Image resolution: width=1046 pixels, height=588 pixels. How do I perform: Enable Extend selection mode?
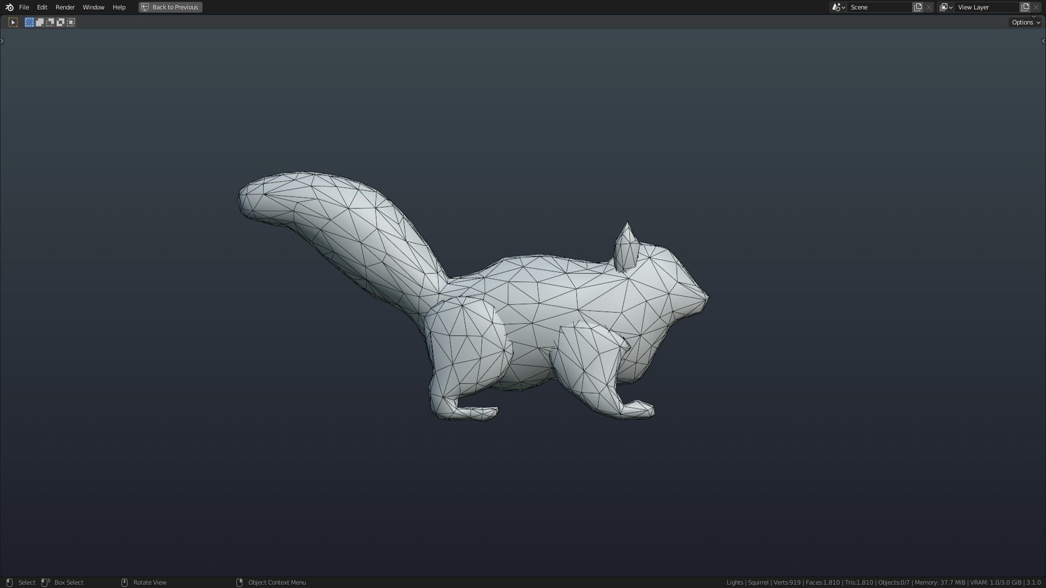(x=39, y=22)
